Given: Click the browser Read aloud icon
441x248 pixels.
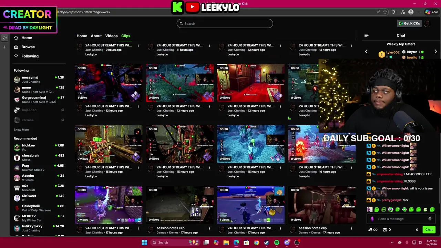Looking at the screenshot, I should click(x=379, y=12).
